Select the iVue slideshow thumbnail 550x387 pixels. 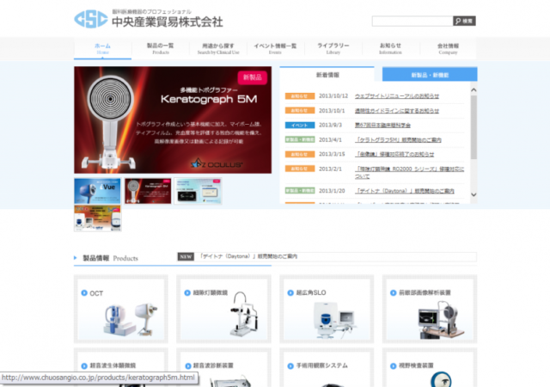(x=97, y=191)
